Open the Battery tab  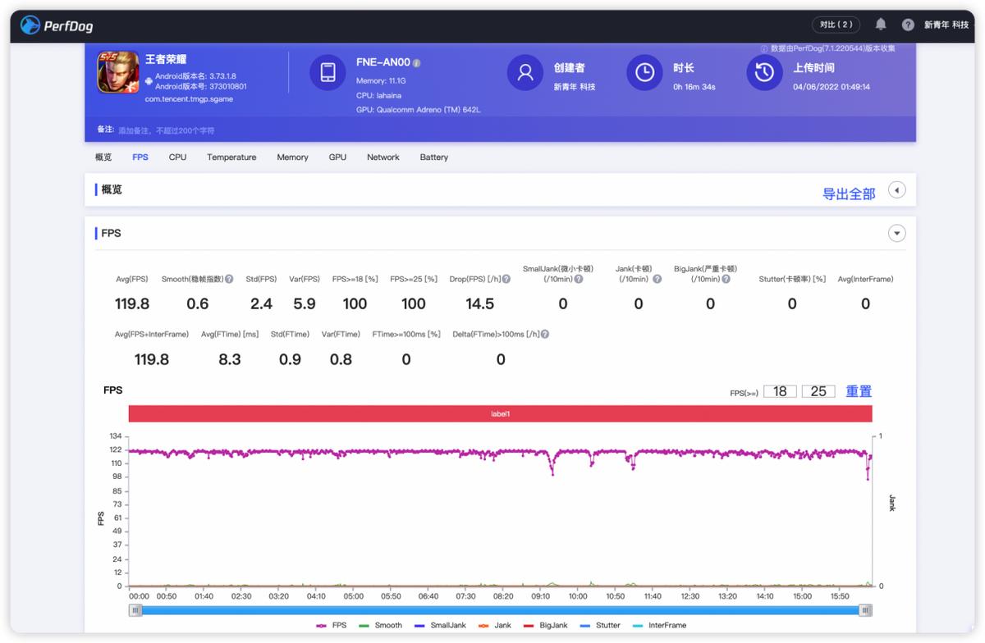click(433, 157)
